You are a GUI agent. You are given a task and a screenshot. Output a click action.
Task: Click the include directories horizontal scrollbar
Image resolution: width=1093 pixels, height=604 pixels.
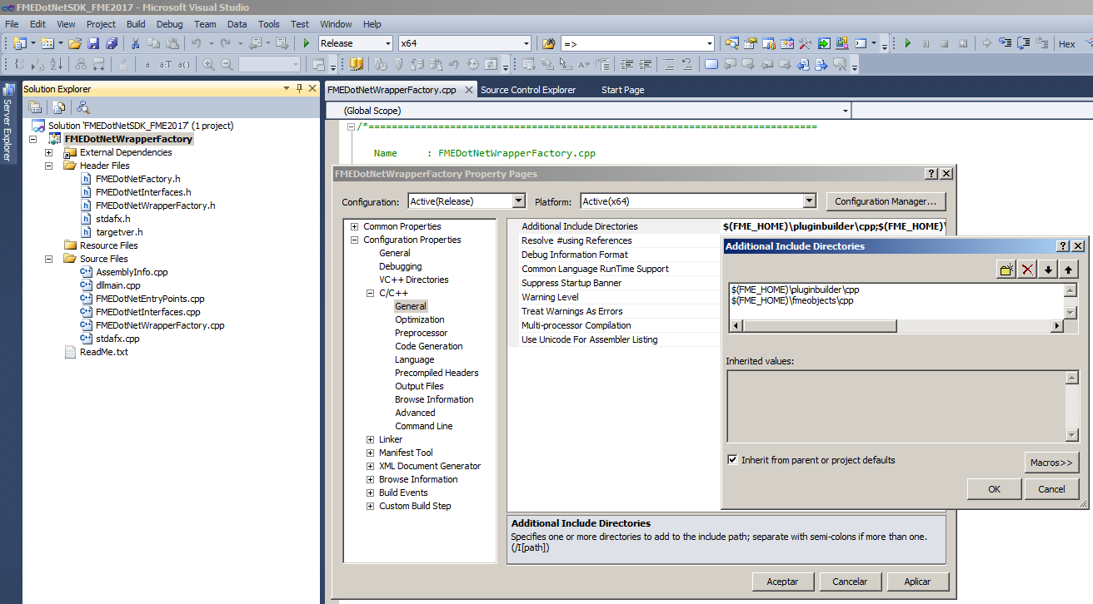(896, 326)
